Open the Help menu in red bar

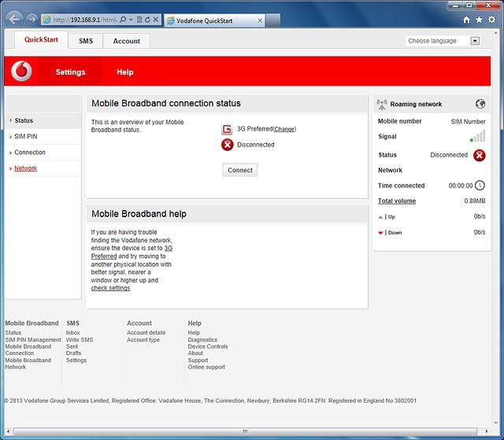[x=124, y=72]
